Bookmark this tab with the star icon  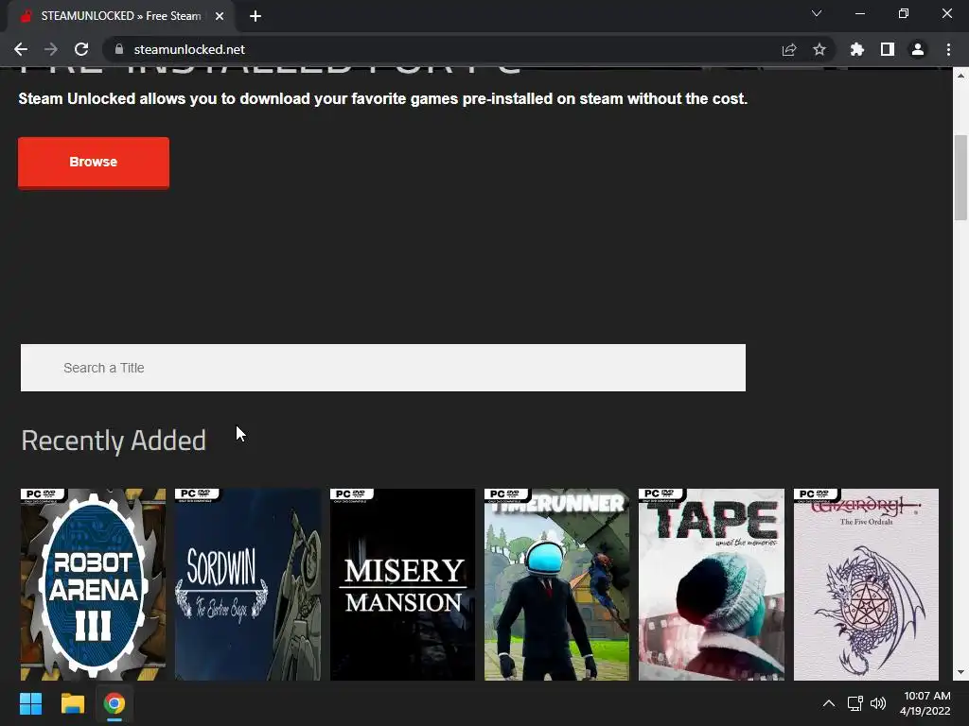coord(819,49)
